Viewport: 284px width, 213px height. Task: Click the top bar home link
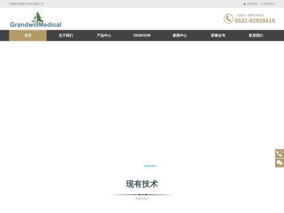click(x=250, y=4)
